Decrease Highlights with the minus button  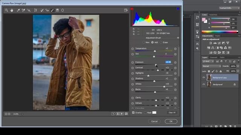click(133, 73)
